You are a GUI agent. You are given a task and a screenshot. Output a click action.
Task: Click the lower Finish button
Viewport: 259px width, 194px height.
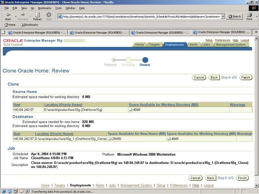[x=242, y=178]
